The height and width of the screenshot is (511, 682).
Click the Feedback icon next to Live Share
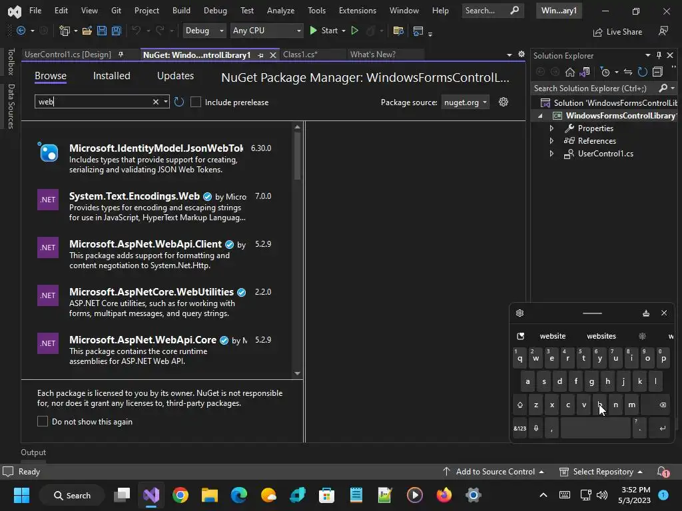[x=663, y=31]
